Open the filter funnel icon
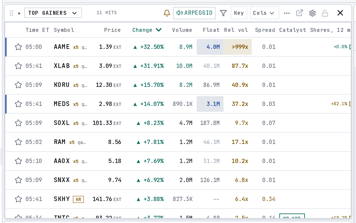The image size is (356, 223). click(223, 13)
